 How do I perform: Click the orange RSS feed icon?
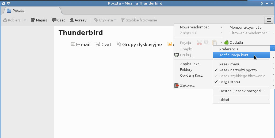click(169, 44)
